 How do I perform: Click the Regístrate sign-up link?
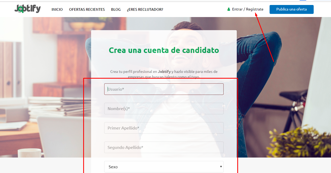(255, 9)
